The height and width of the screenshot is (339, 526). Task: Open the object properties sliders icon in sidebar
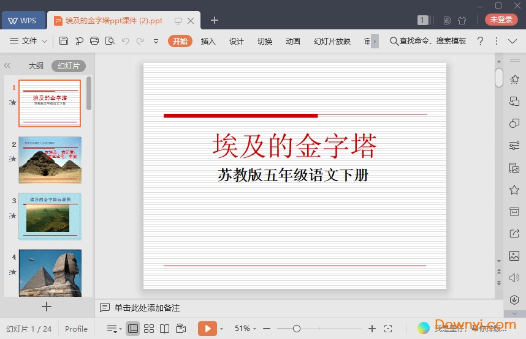pos(514,145)
